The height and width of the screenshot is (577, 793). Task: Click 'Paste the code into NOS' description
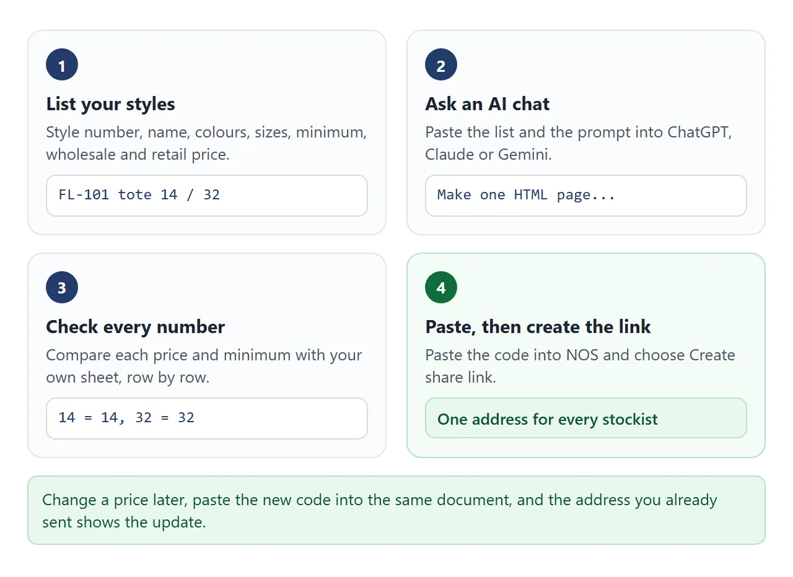(580, 366)
